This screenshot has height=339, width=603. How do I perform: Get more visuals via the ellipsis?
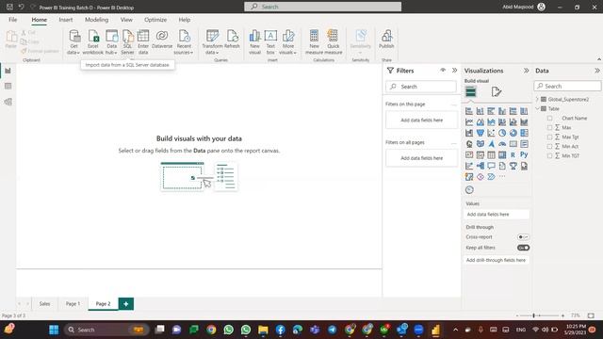pos(502,177)
